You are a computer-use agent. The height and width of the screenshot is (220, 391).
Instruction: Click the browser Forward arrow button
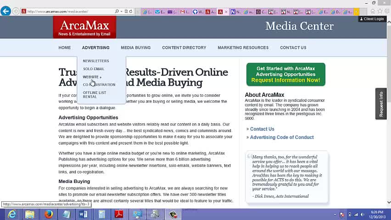point(16,11)
